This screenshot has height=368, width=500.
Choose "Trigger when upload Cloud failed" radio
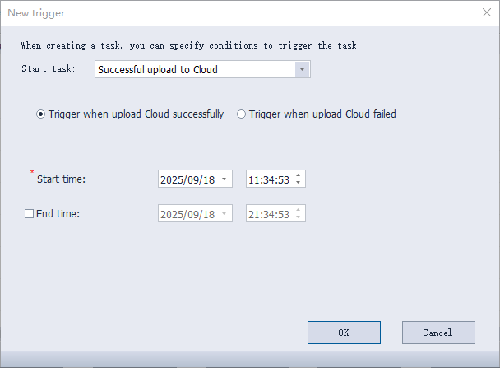click(241, 114)
